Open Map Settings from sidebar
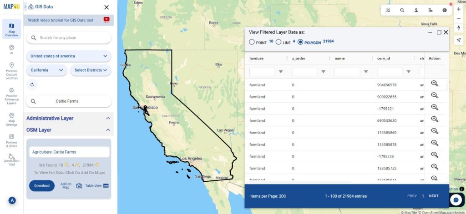 pos(11,119)
